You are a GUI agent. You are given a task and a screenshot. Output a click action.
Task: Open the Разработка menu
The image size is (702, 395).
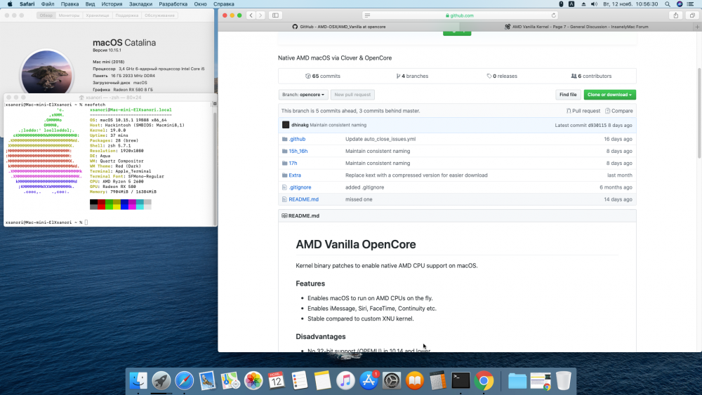(173, 4)
